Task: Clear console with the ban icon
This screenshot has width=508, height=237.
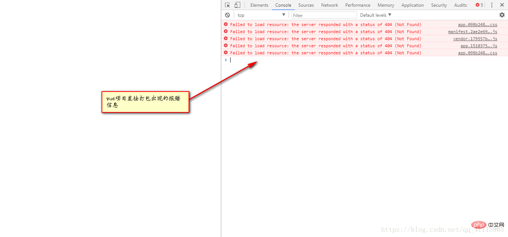Action: click(227, 15)
